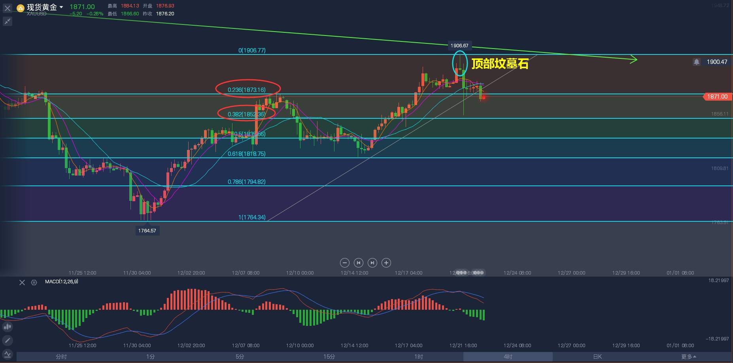The image size is (733, 363).
Task: Click the 1809.81 price axis label
Action: pos(720,168)
